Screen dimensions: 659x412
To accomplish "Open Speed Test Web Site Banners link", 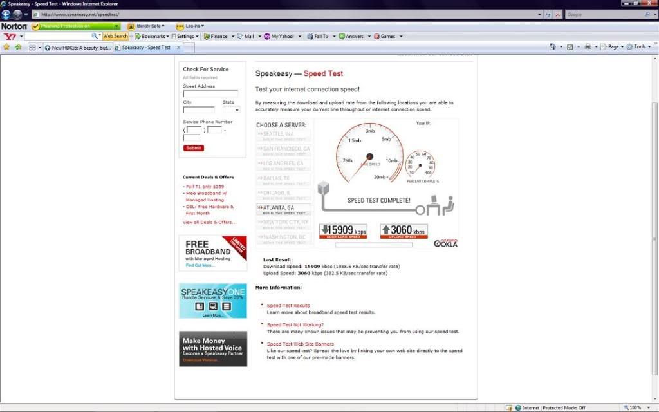I will pos(300,344).
